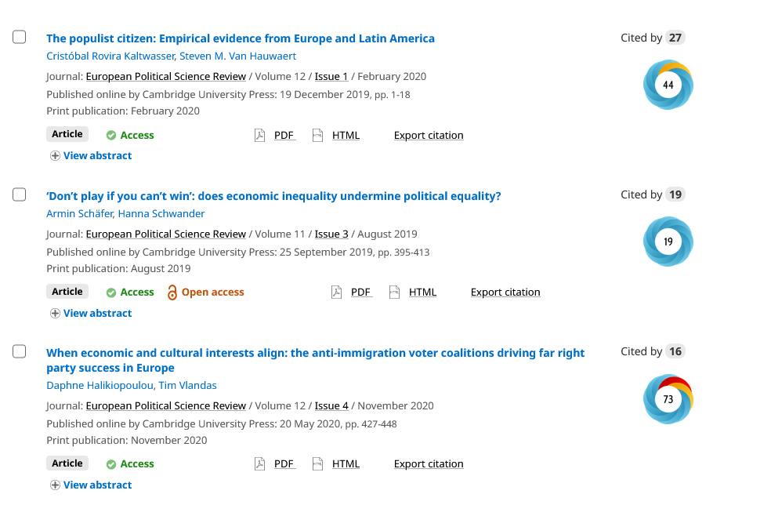Click HTML icon for populist citizen article
Image resolution: width=771 pixels, height=505 pixels.
click(x=318, y=135)
